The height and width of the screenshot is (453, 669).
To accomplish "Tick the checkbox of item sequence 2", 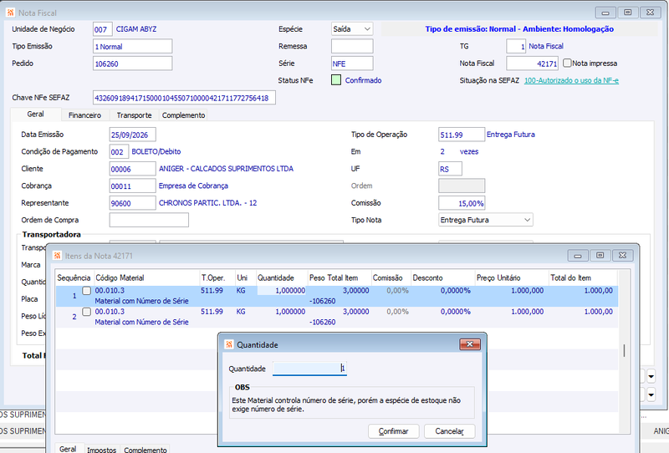I will click(87, 312).
